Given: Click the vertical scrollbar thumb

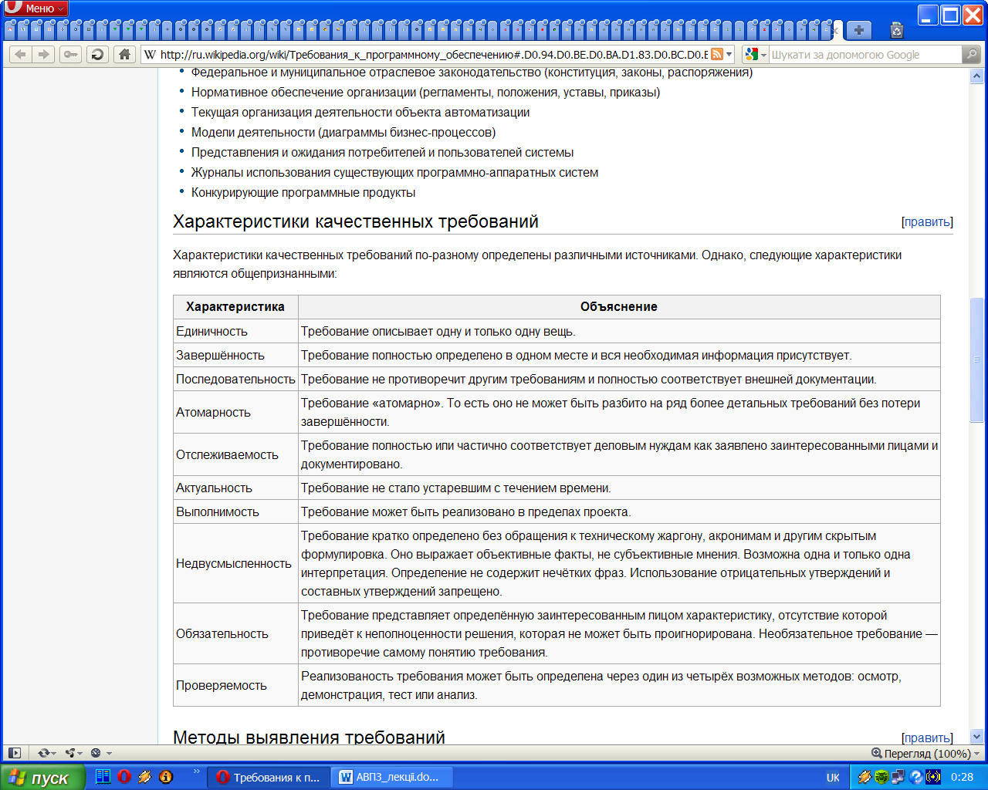Looking at the screenshot, I should tap(976, 360).
